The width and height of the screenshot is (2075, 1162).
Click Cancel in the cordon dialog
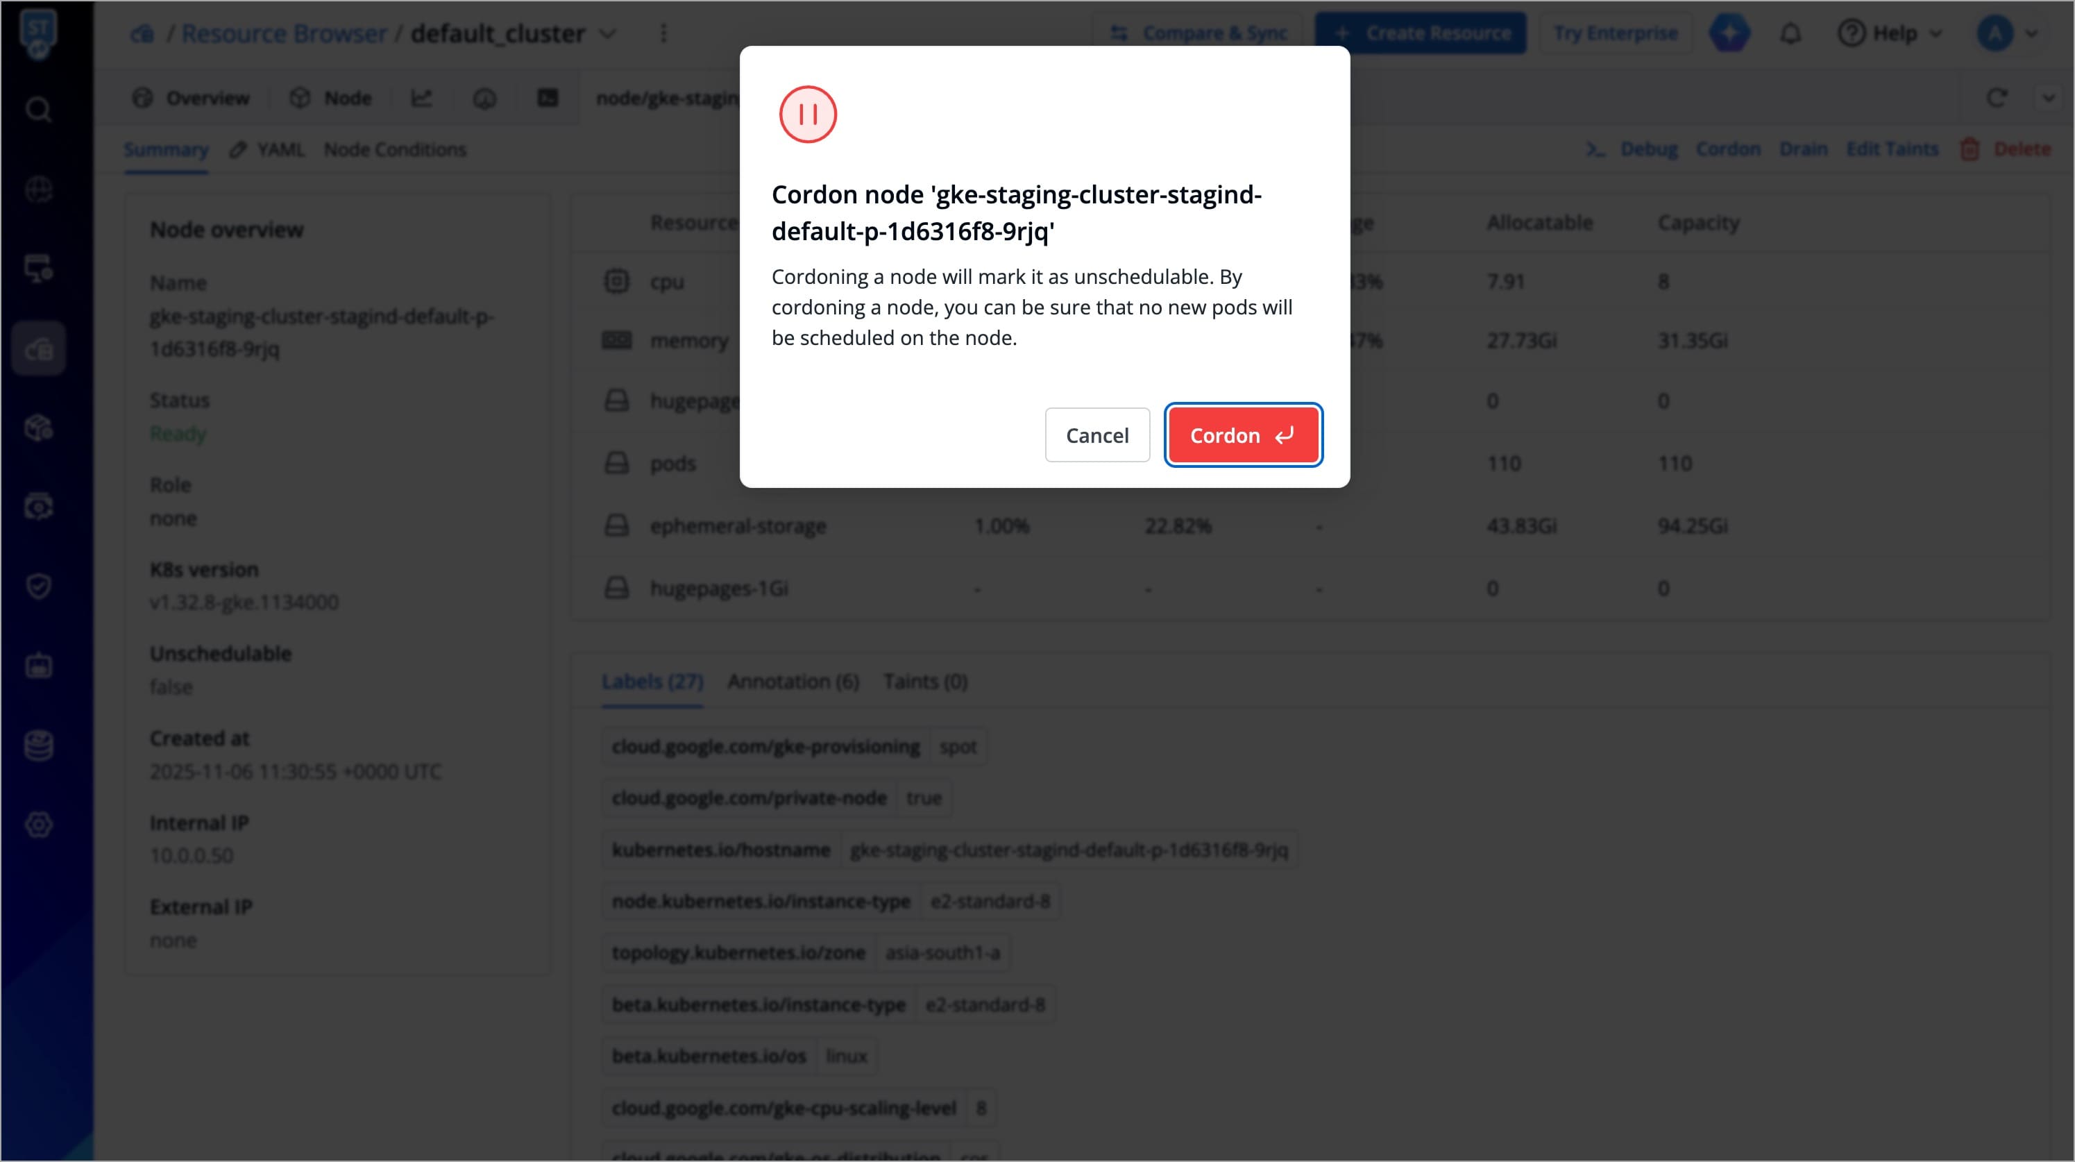1097,435
